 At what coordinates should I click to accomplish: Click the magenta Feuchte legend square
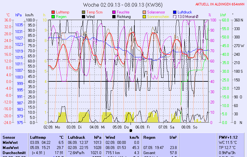point(114,12)
